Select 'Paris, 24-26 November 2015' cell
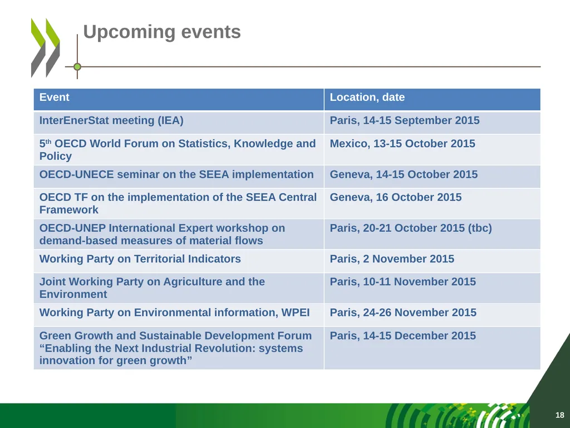 pyautogui.click(x=432, y=315)
